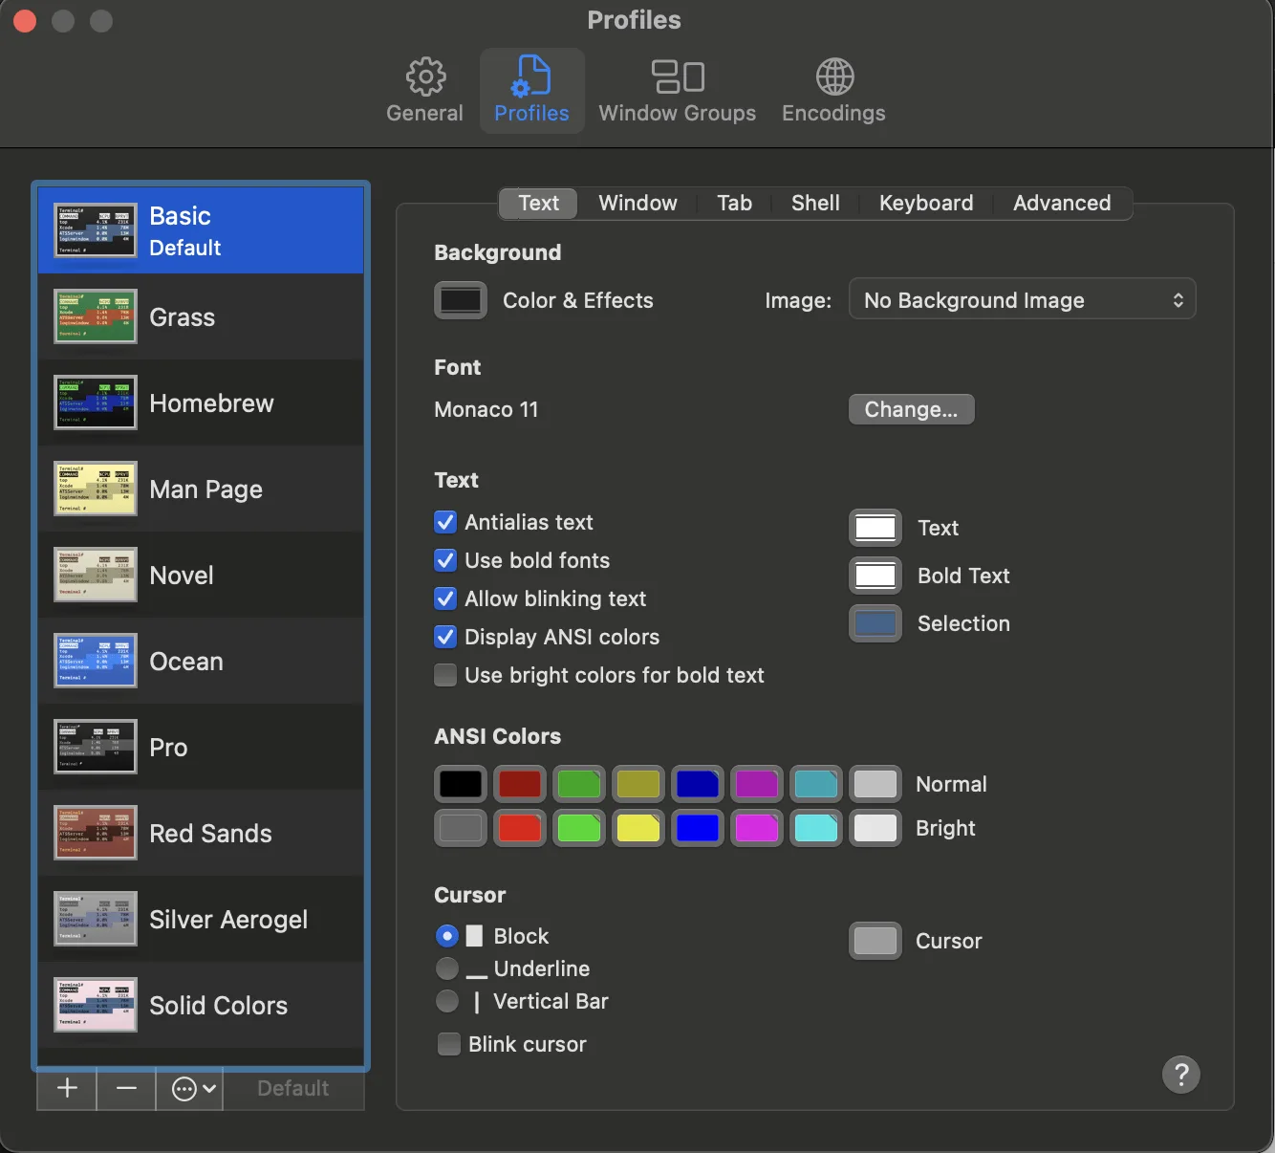
Task: Switch to Window Groups pane
Action: [x=677, y=89]
